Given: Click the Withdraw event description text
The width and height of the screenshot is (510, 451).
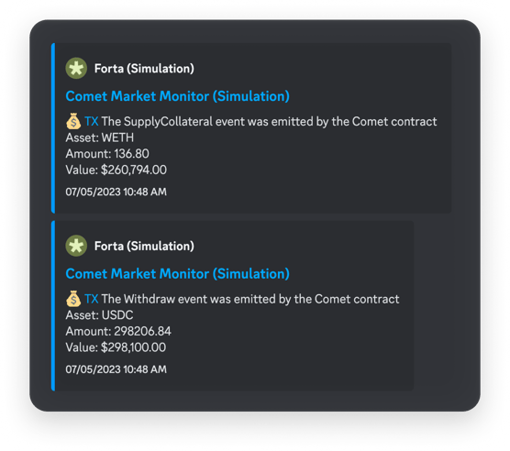Looking at the screenshot, I should point(250,299).
